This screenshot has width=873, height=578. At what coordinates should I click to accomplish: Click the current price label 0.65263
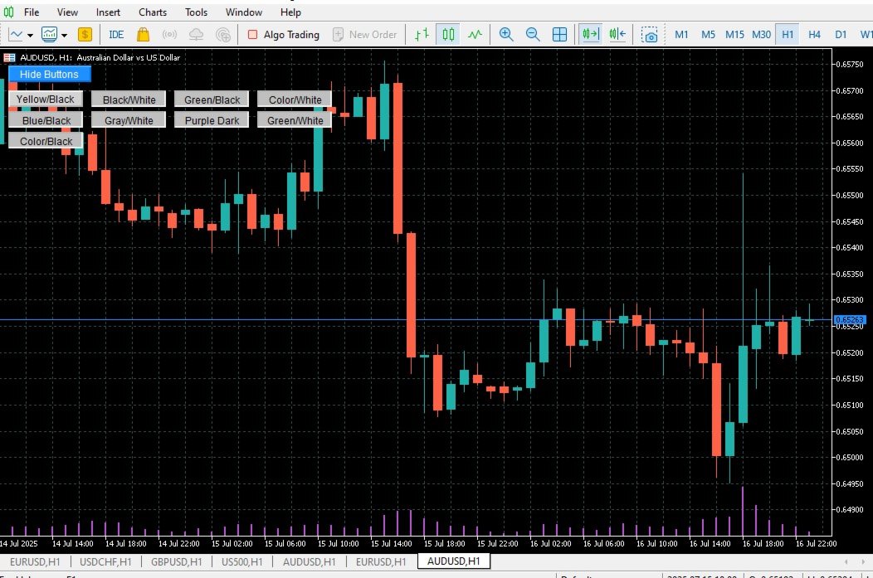tap(850, 319)
